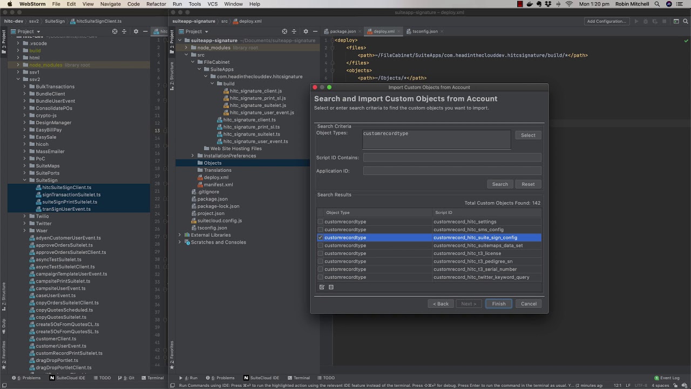Expand node_modules in suiteapp-signature tree
This screenshot has width=691, height=389.
click(x=186, y=48)
